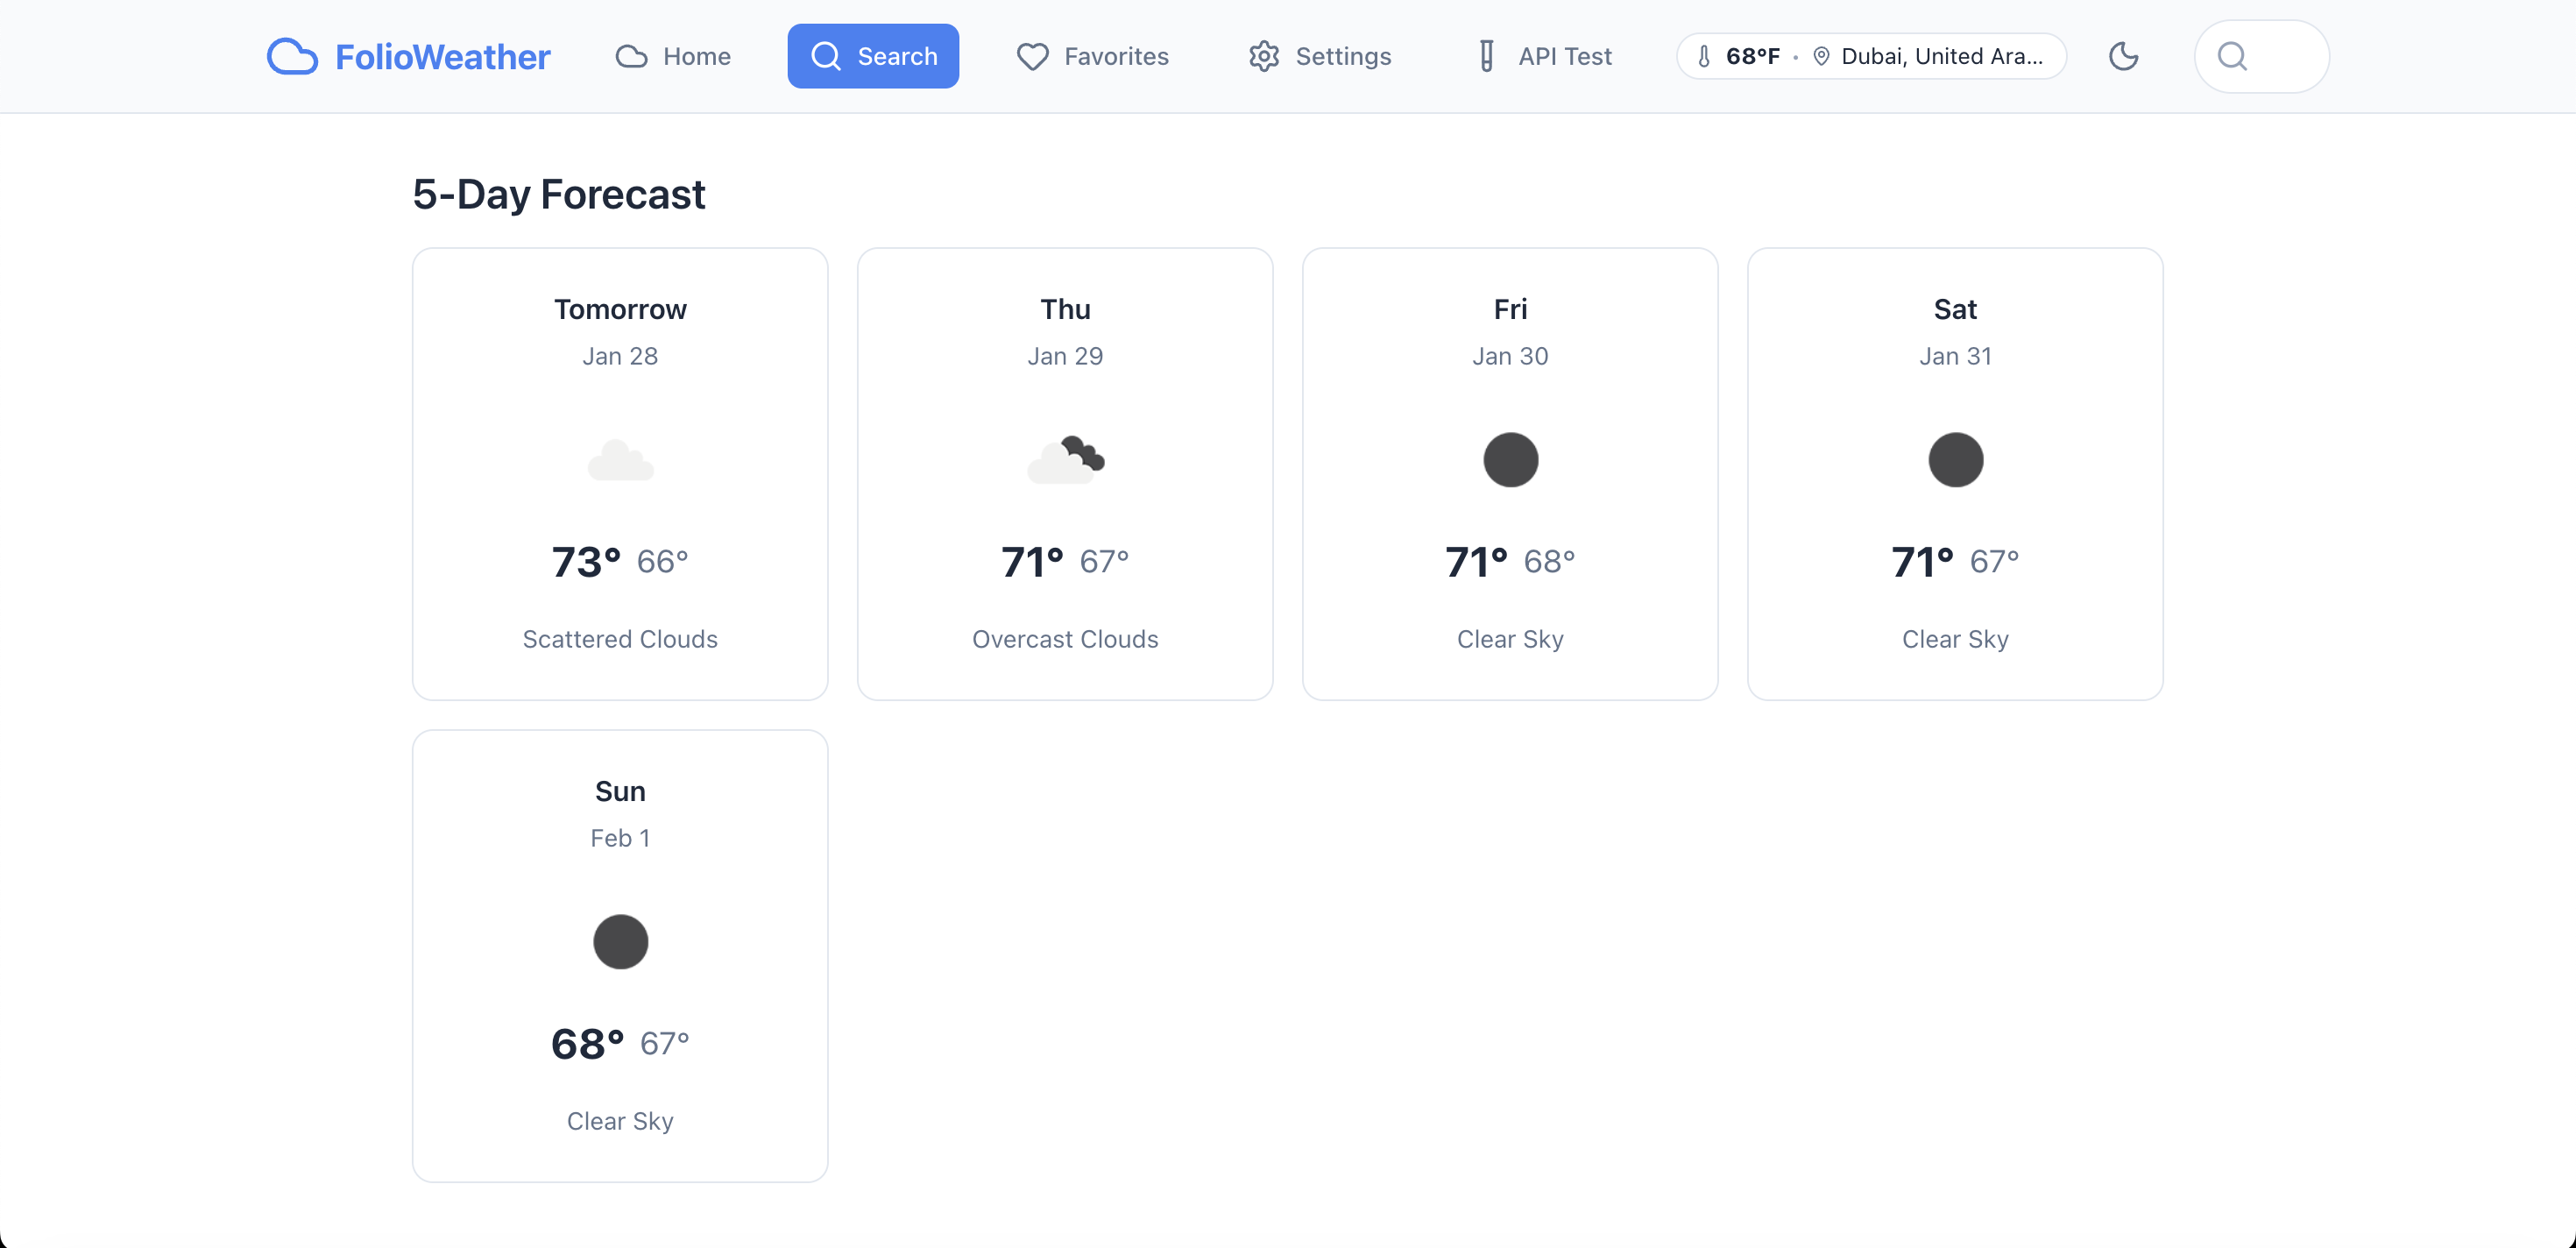This screenshot has height=1248, width=2576.
Task: Click the clear sky icon on Saturday
Action: 1955,460
